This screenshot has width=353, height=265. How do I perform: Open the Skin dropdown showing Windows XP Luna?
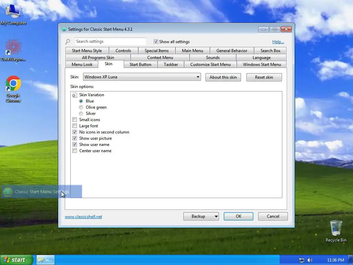pos(142,77)
